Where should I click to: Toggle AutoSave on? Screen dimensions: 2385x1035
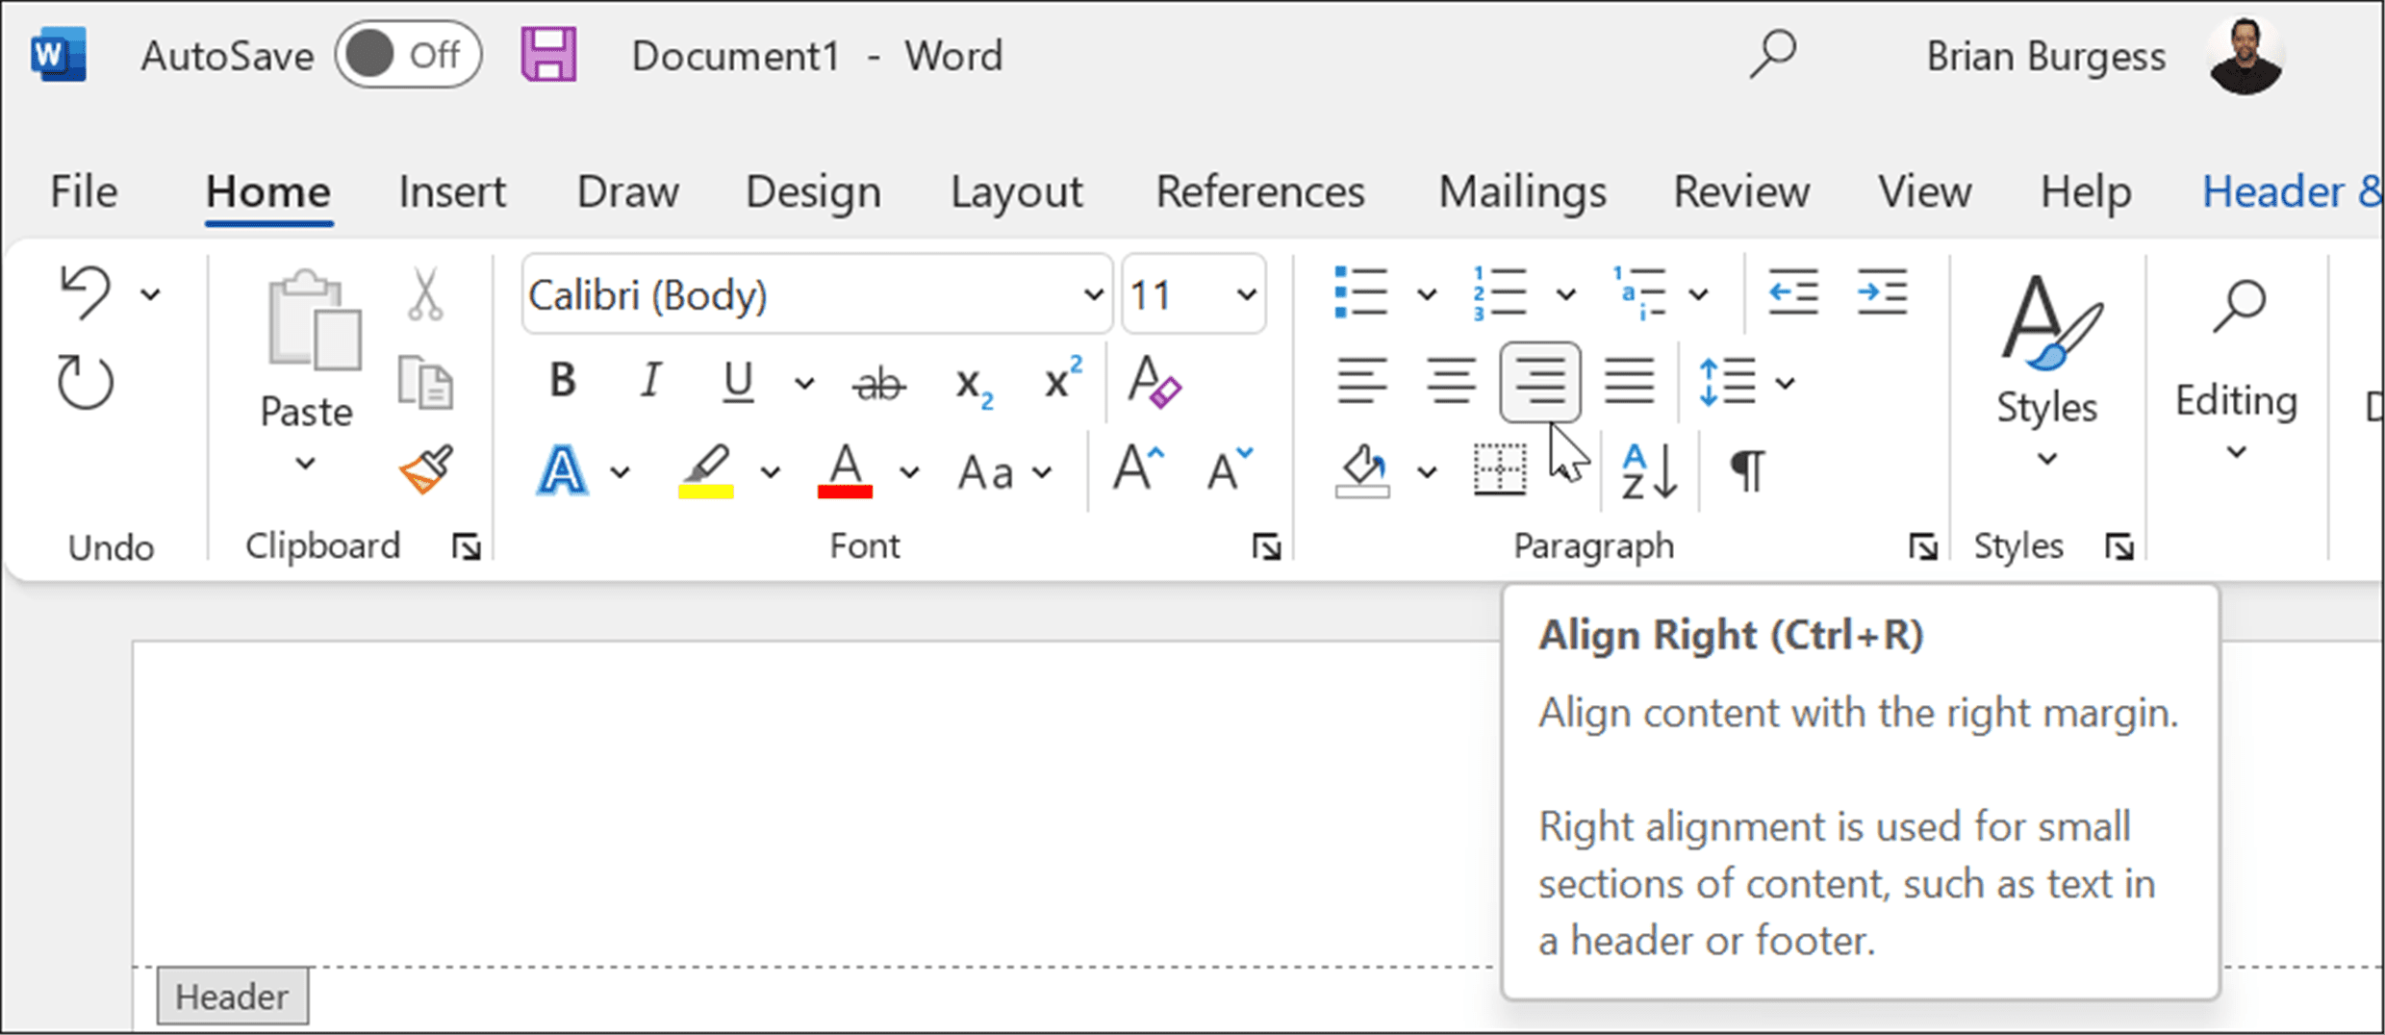point(408,55)
